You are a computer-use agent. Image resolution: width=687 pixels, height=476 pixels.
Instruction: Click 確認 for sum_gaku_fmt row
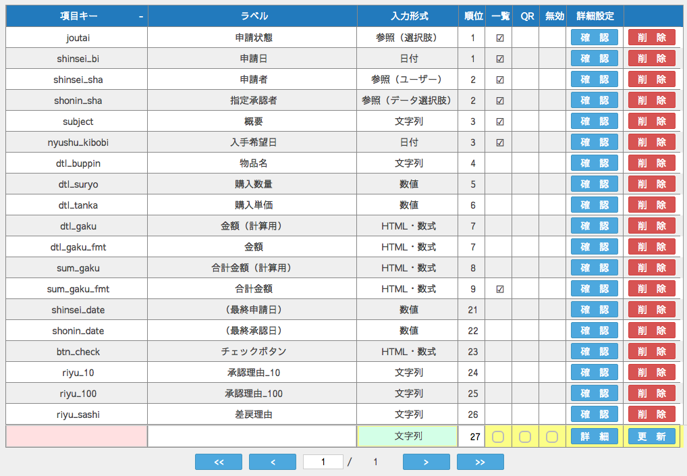pyautogui.click(x=594, y=289)
